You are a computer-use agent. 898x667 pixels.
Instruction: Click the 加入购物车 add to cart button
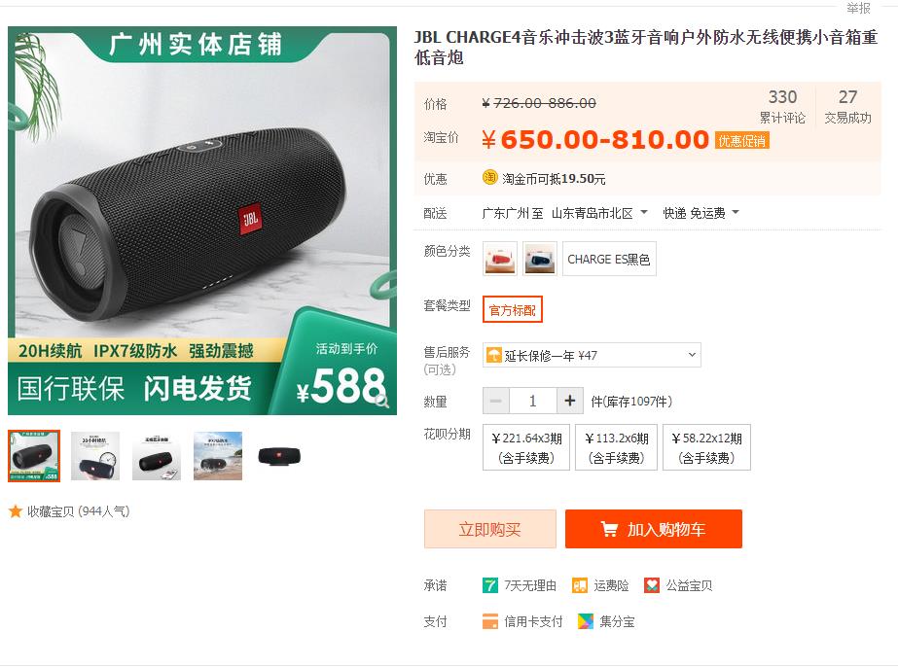[654, 529]
